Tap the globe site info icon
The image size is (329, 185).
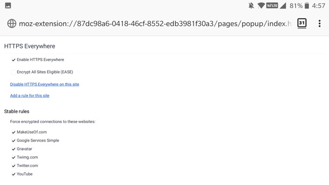tap(12, 23)
